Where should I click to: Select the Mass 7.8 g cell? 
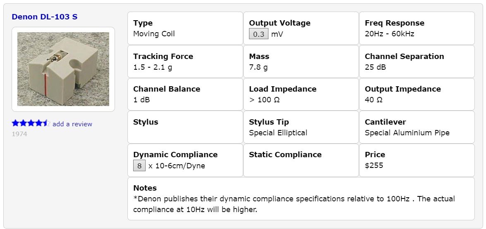pos(301,61)
